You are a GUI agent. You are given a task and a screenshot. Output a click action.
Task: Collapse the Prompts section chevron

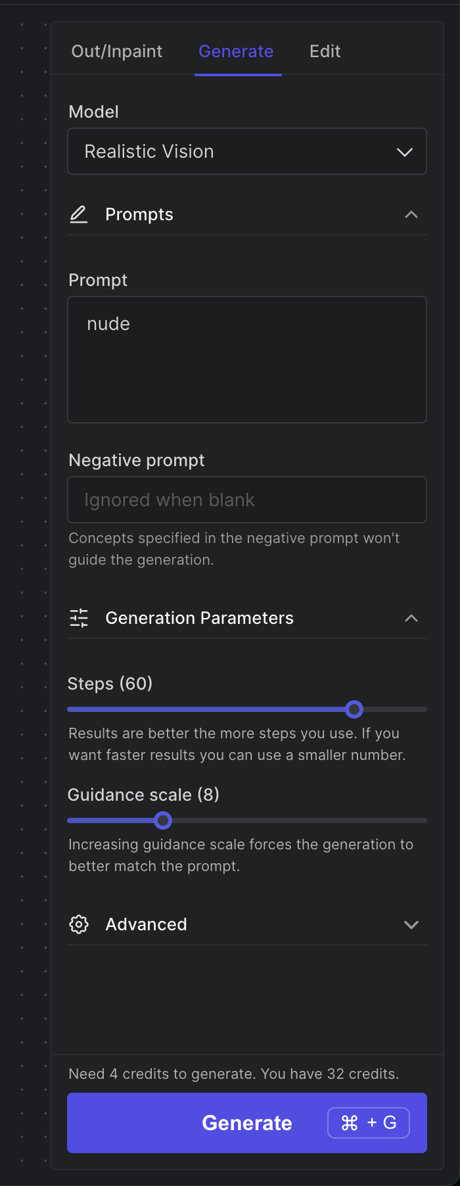click(411, 214)
